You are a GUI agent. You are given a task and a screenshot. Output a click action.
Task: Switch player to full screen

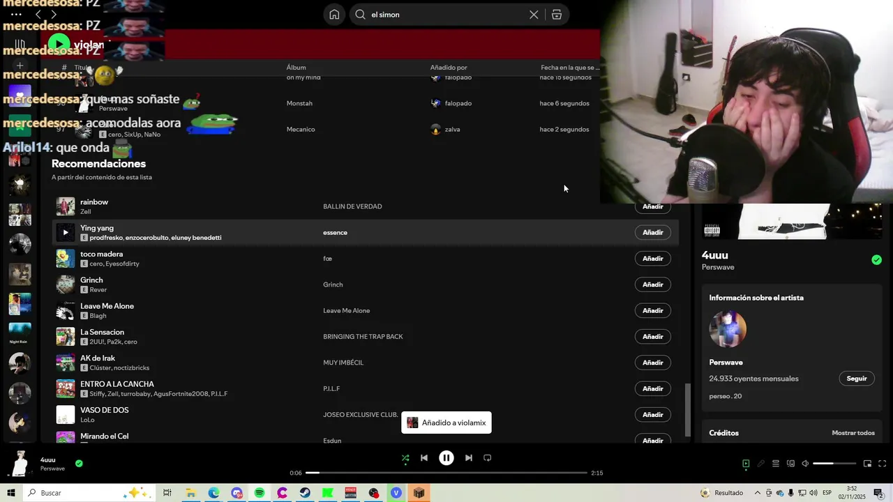(882, 464)
